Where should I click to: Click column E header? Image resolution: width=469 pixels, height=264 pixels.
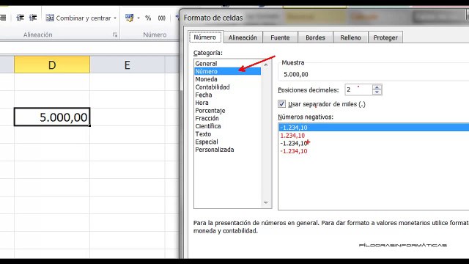[127, 65]
